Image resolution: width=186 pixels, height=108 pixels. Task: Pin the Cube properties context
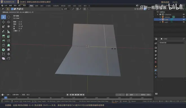click(183, 39)
